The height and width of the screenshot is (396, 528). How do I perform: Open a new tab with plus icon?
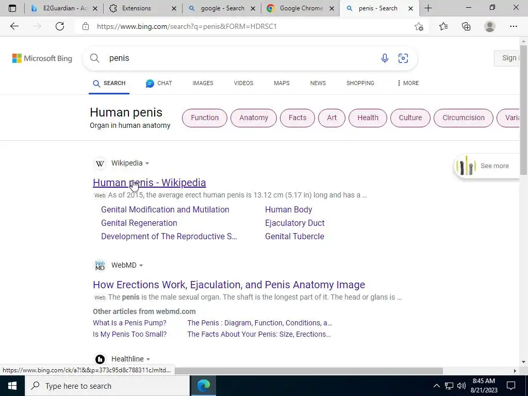(x=428, y=8)
